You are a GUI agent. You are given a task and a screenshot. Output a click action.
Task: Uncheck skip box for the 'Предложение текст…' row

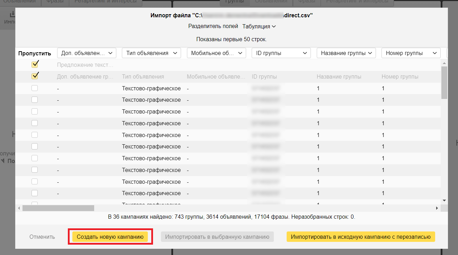35,64
